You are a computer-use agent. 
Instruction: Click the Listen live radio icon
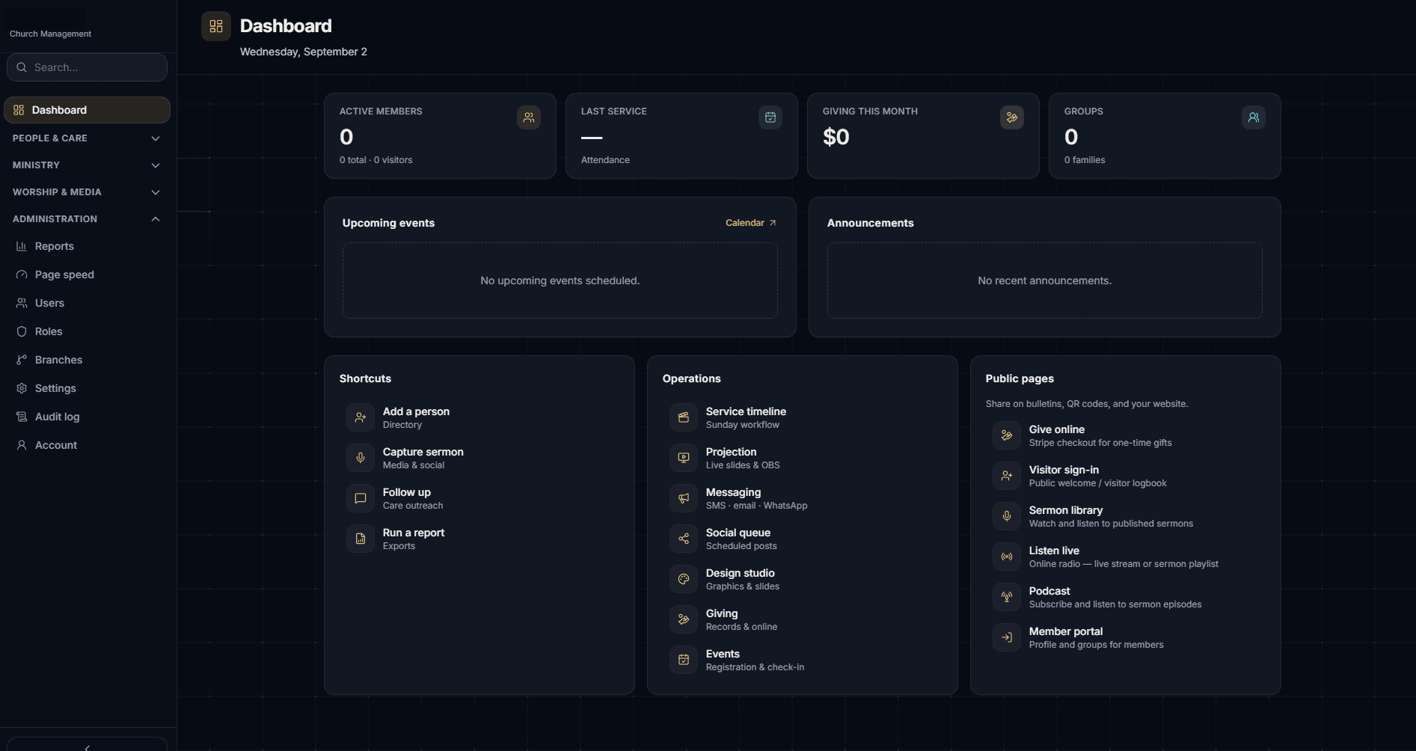(1007, 557)
